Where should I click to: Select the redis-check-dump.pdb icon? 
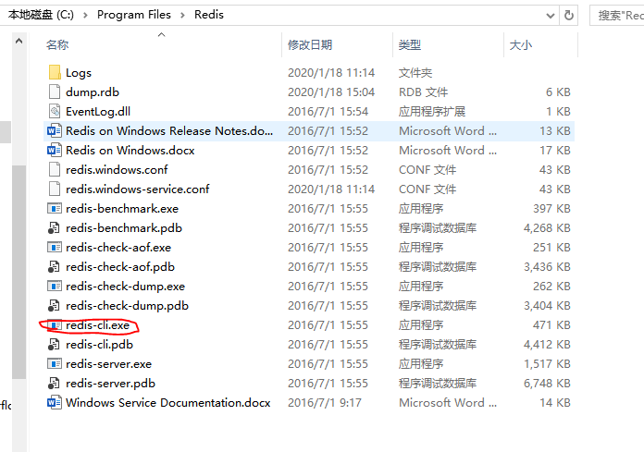pyautogui.click(x=54, y=306)
